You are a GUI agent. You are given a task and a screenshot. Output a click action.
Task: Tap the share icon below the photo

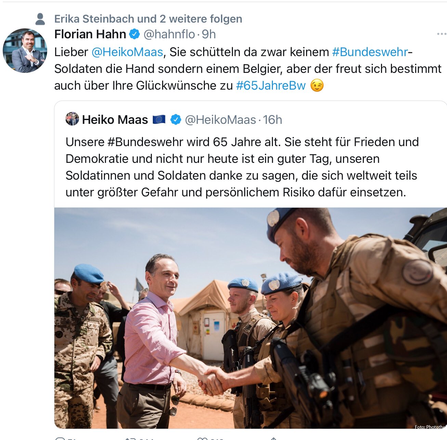click(273, 438)
